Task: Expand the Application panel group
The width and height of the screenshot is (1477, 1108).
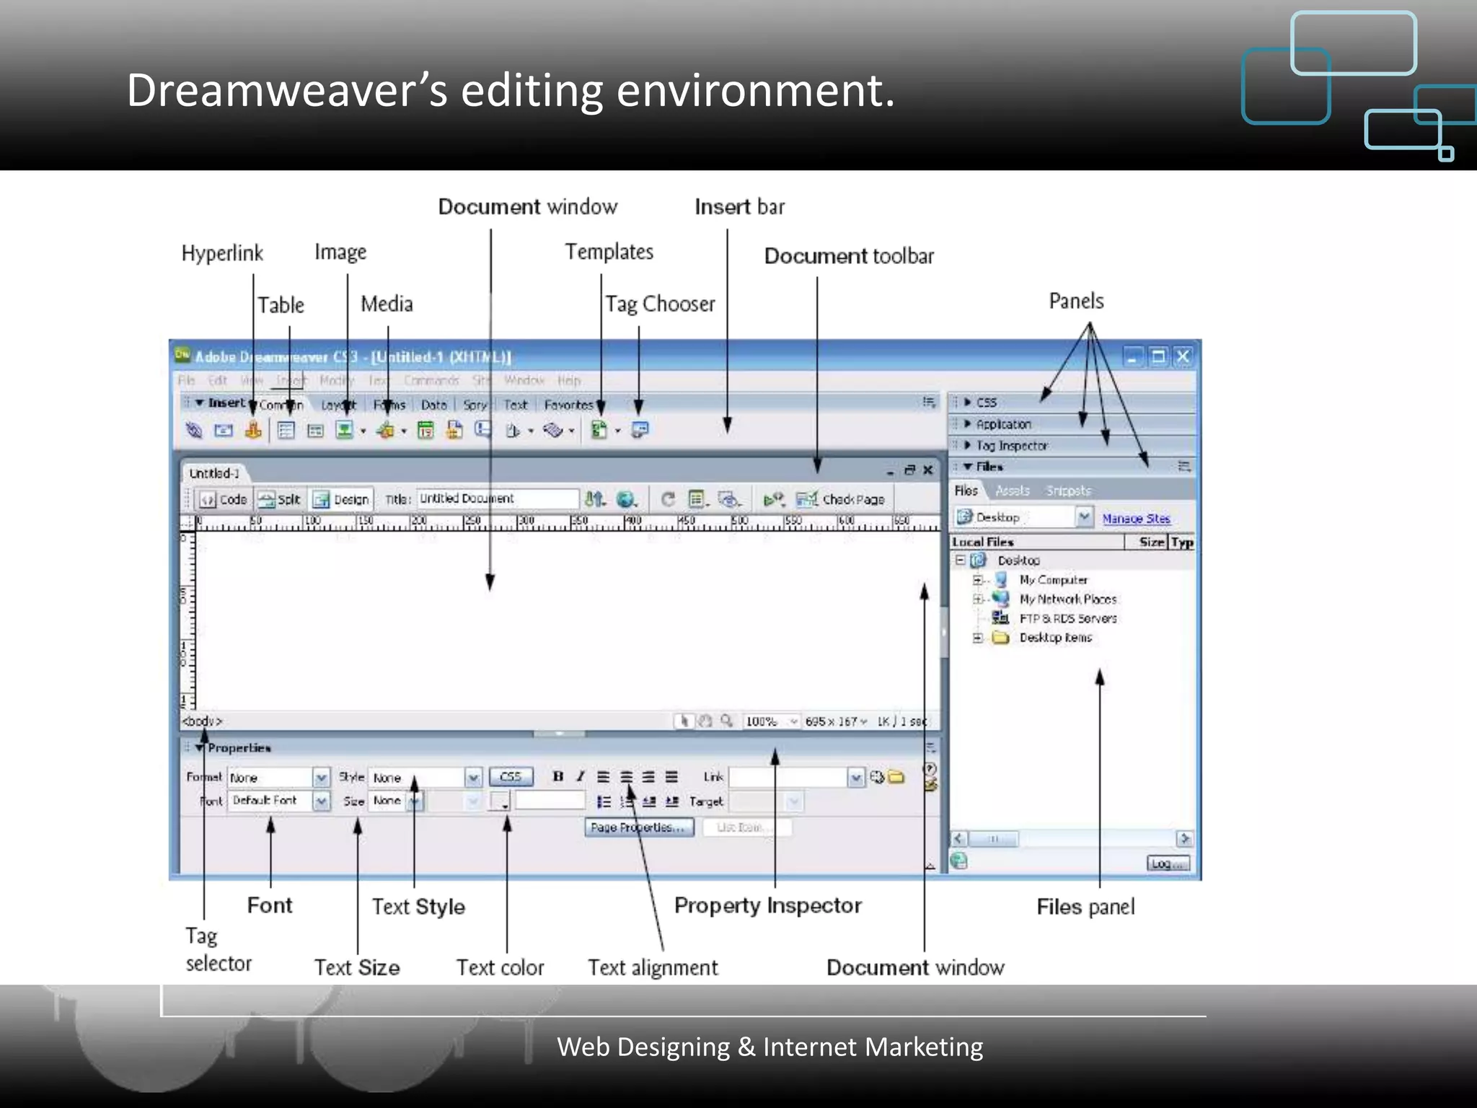Action: click(969, 423)
